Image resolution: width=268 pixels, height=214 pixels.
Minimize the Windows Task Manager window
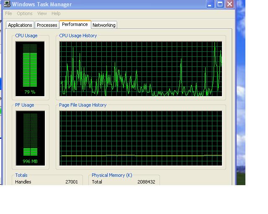pos(211,4)
